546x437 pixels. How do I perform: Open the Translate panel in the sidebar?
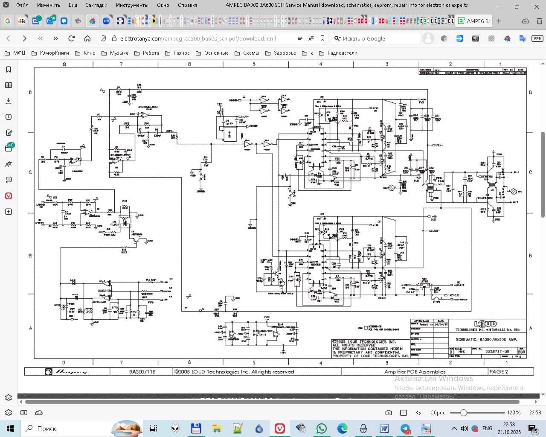click(x=9, y=164)
